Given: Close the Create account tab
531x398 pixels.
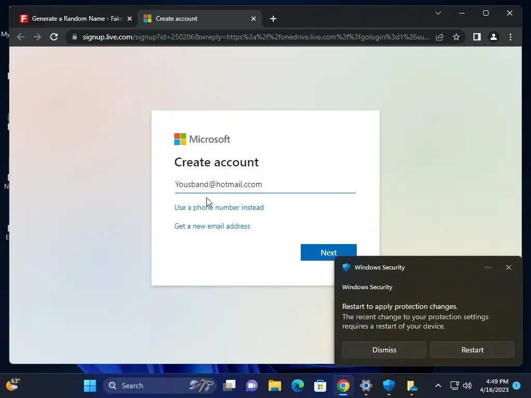Looking at the screenshot, I should (253, 19).
